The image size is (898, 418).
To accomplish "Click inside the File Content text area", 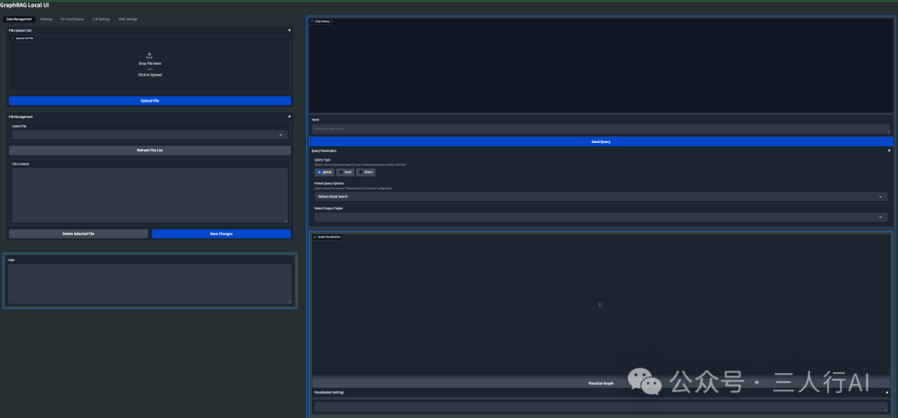I will [150, 195].
